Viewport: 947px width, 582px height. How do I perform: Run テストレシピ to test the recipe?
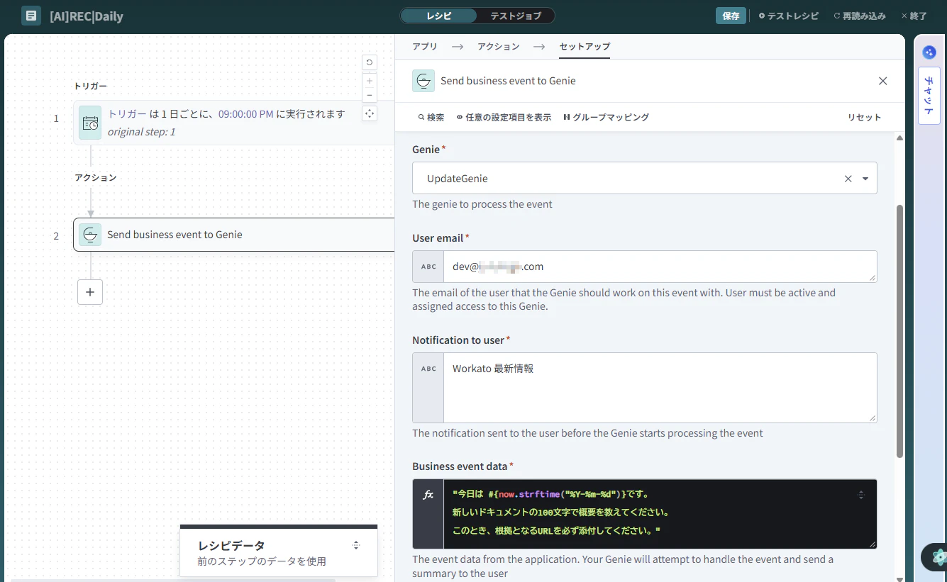788,16
